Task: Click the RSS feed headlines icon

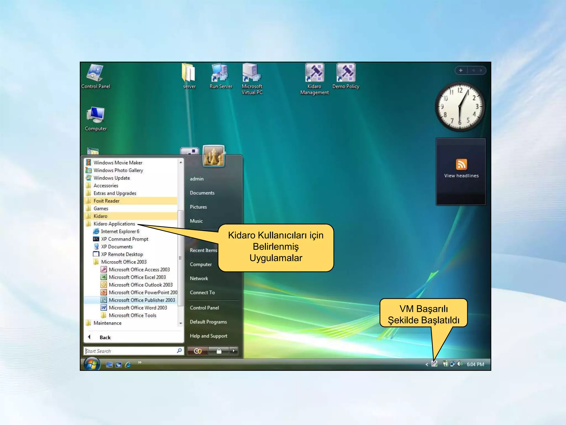Action: pyautogui.click(x=461, y=164)
